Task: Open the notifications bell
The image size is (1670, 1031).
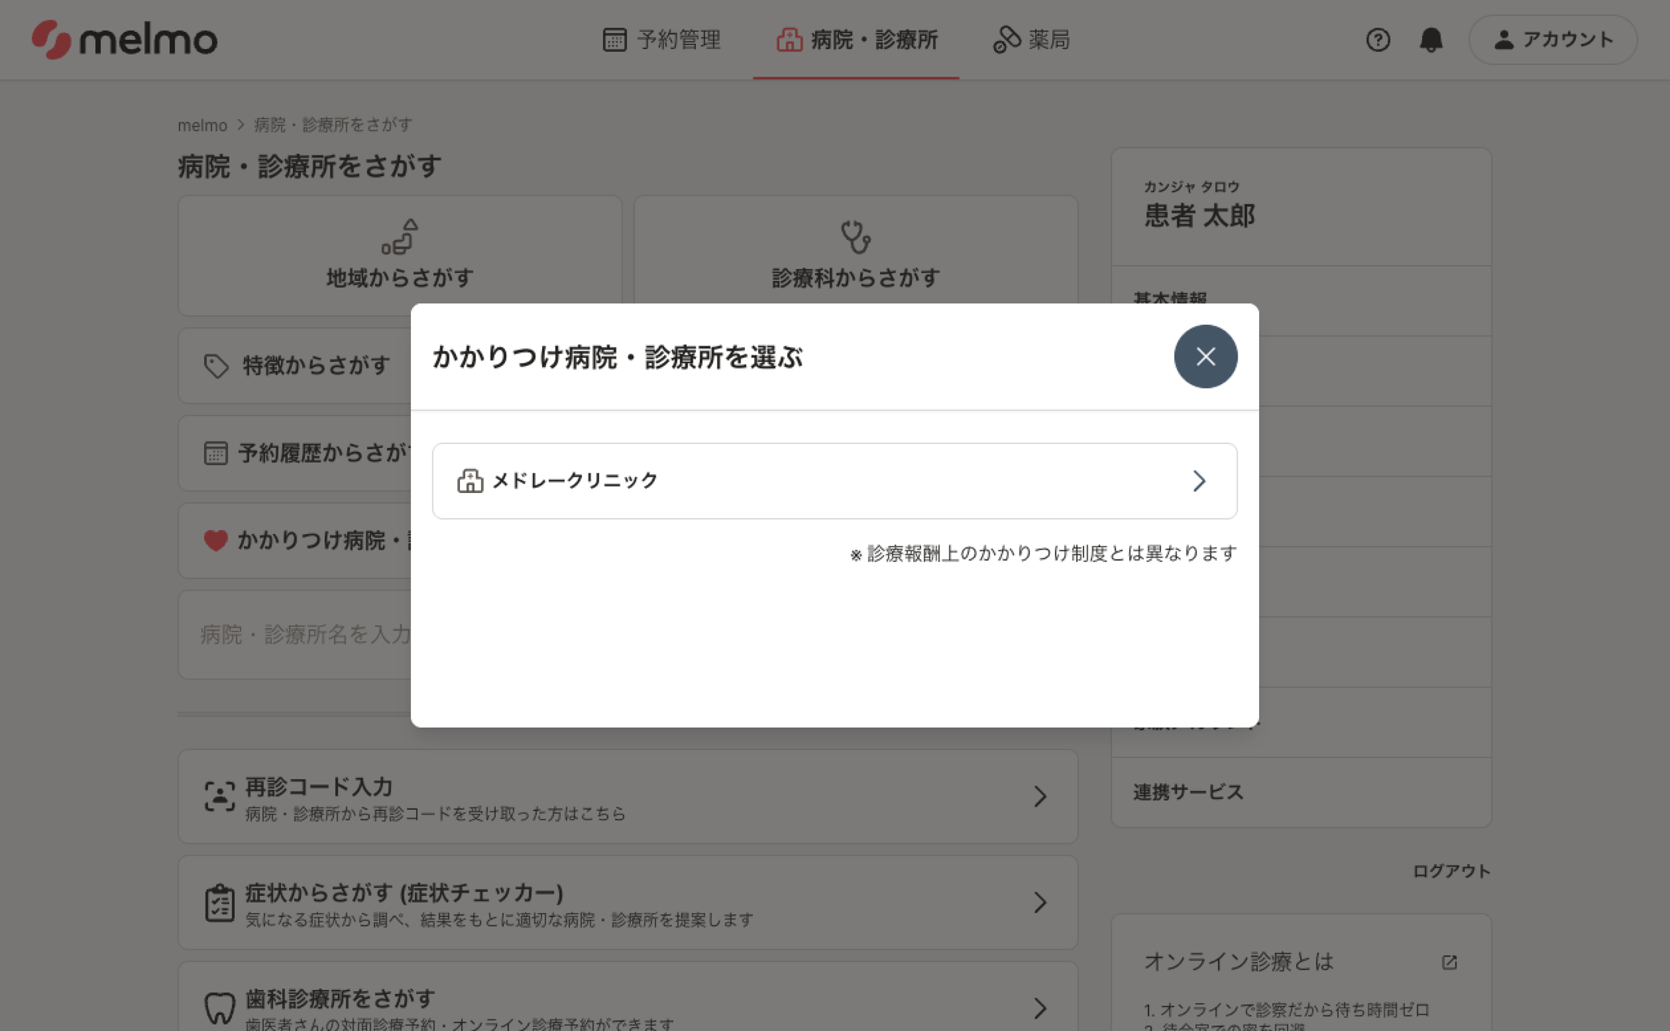Action: click(1431, 40)
